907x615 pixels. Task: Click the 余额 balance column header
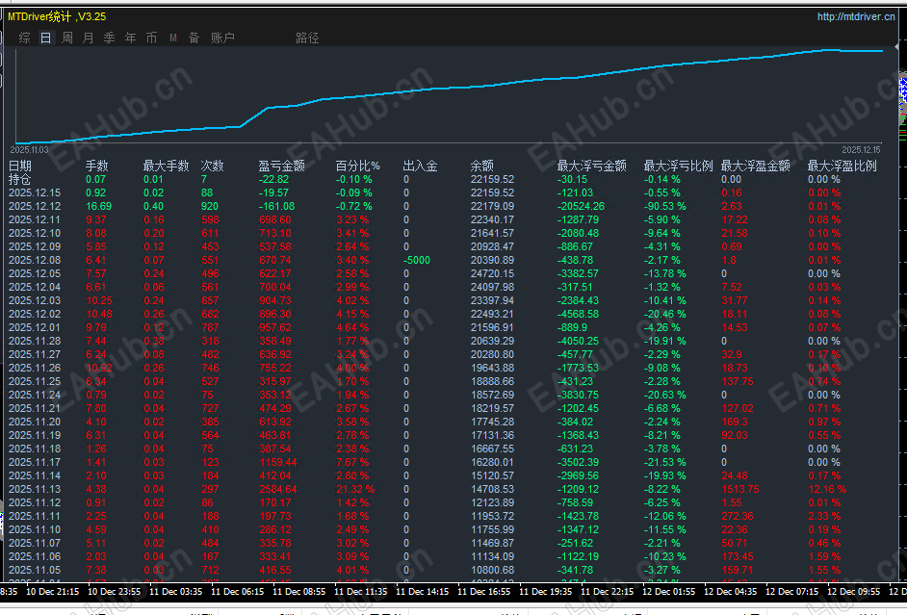(481, 166)
